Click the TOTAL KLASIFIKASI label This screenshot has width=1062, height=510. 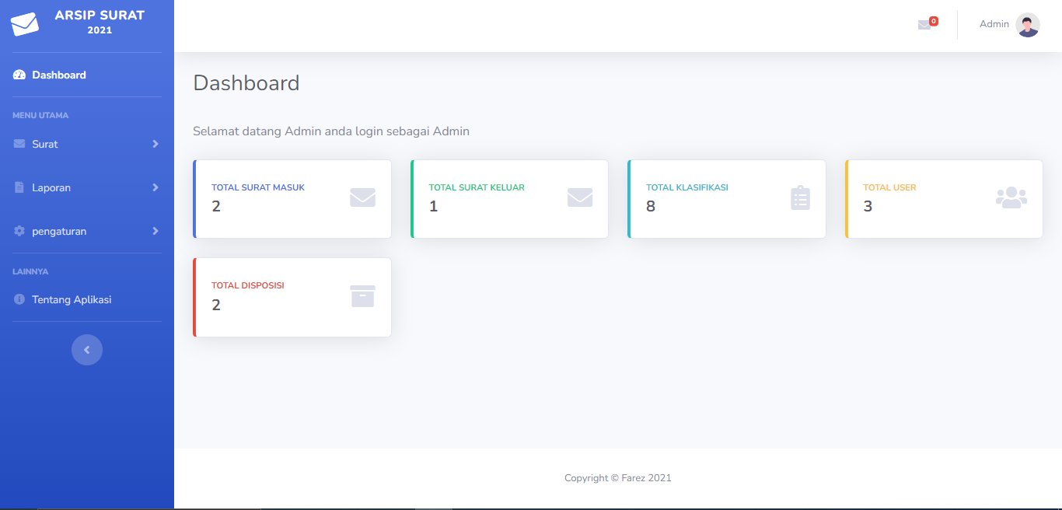687,187
